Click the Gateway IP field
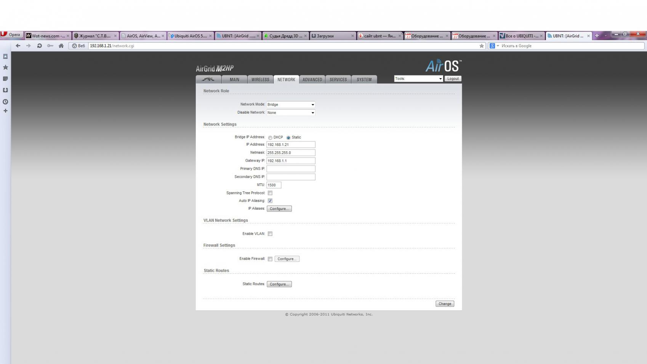 point(291,160)
